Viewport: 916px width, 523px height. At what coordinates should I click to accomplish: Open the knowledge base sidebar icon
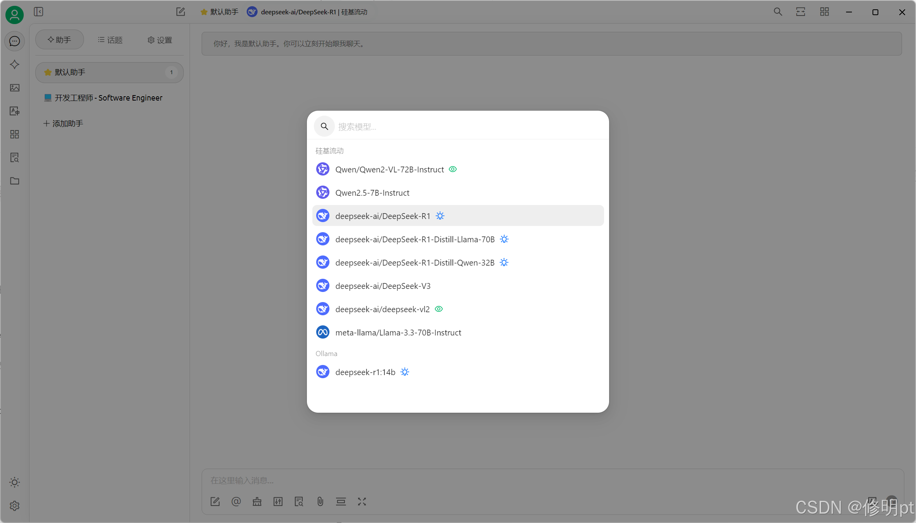click(14, 158)
